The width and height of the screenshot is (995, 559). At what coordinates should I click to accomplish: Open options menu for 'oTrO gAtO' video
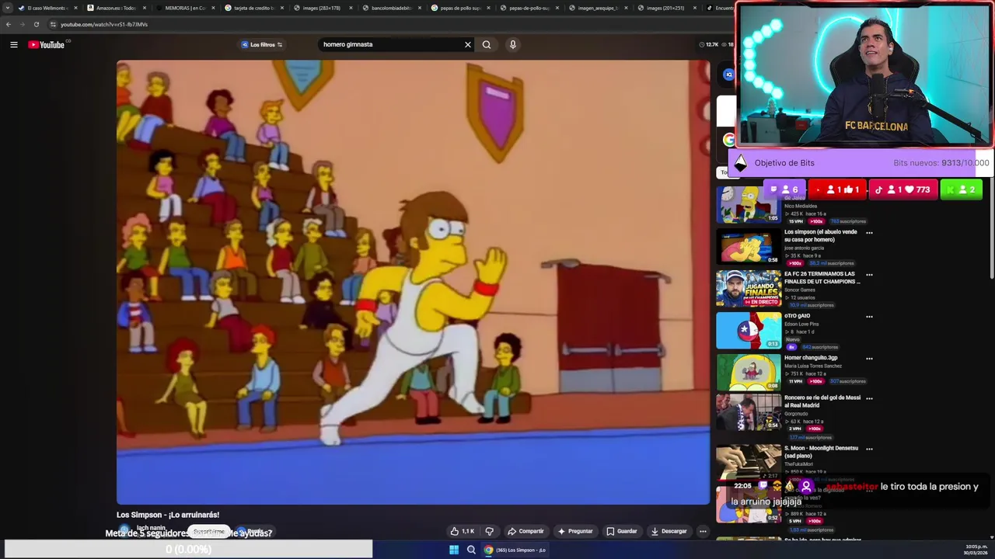[869, 316]
